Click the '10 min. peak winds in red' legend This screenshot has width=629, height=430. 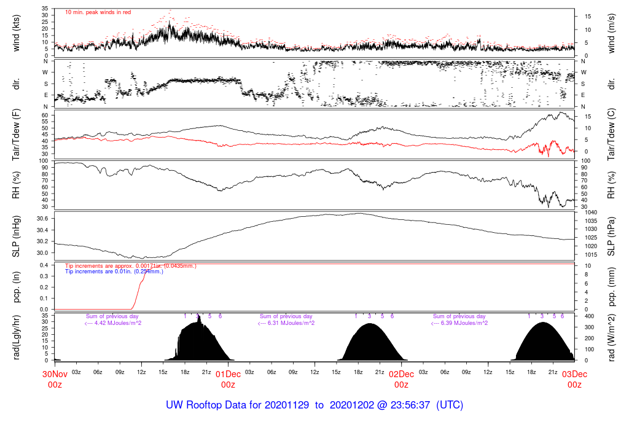click(98, 12)
